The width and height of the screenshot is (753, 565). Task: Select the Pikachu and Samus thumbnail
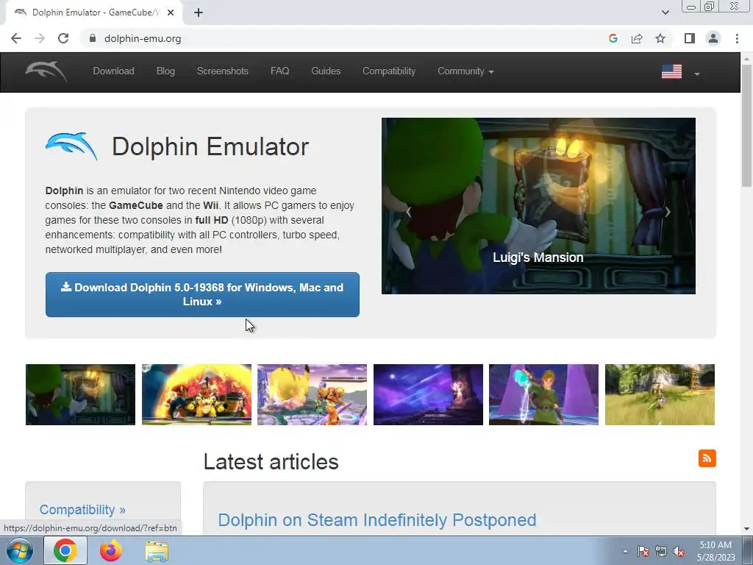[x=312, y=394]
